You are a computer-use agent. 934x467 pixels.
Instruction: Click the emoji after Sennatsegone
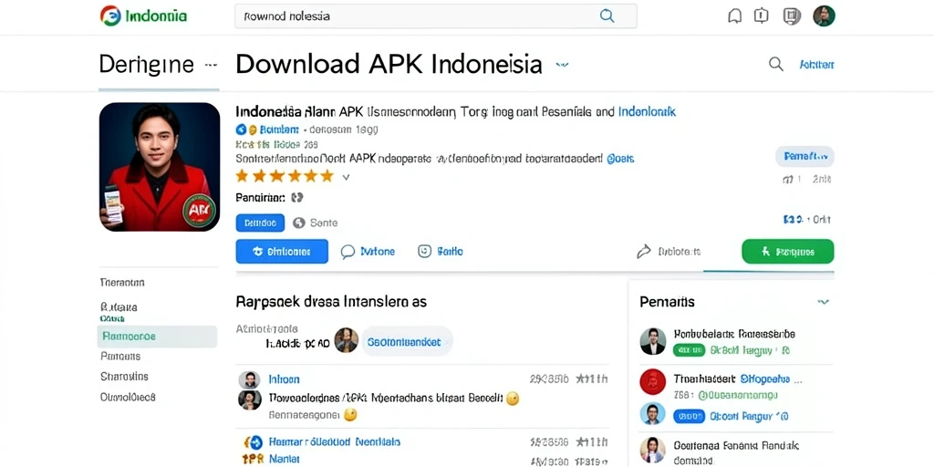[350, 415]
